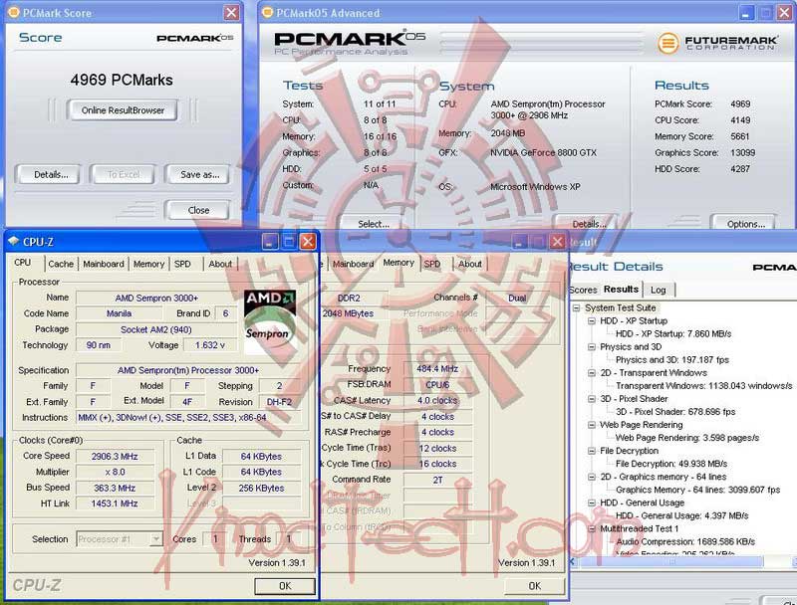Select the Results tab in Result Details

click(621, 289)
